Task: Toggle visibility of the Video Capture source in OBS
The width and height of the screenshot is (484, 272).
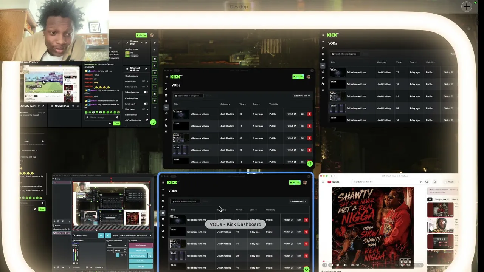Action: [65, 229]
